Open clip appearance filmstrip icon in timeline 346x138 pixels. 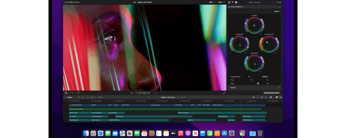(271, 97)
